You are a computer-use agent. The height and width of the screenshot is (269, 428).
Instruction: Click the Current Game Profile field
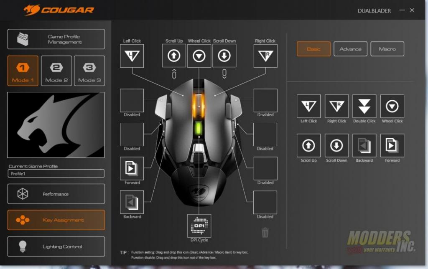(x=56, y=173)
